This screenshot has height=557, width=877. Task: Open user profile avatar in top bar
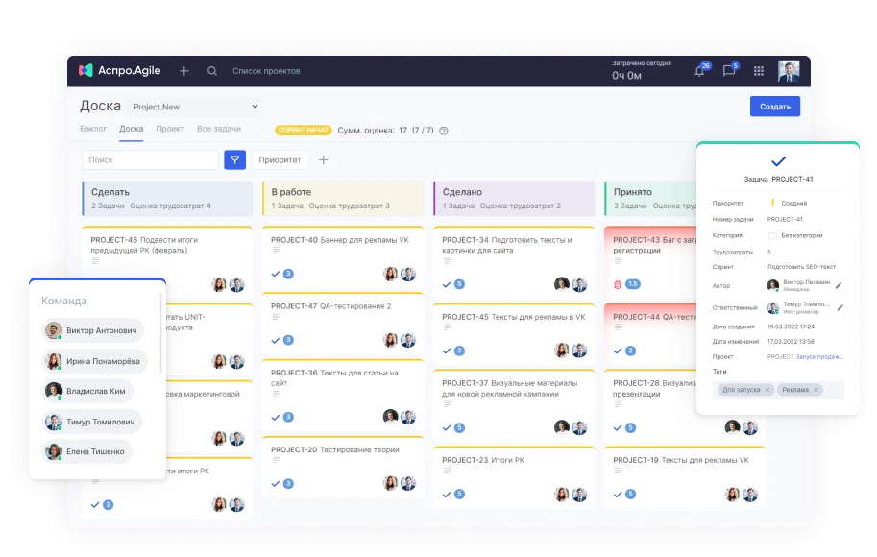pos(789,71)
